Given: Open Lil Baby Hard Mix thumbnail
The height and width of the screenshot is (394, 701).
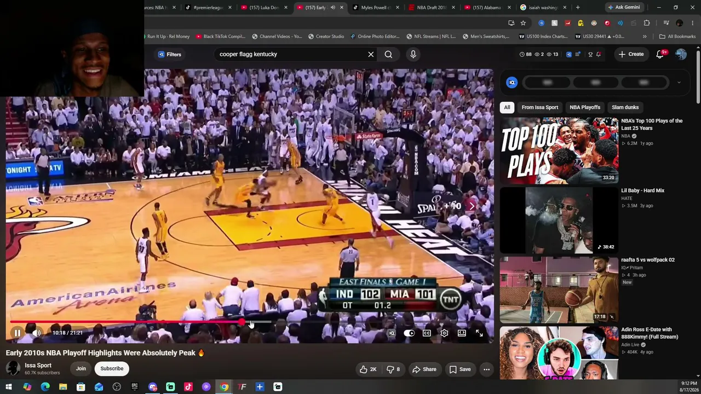Looking at the screenshot, I should 559,220.
